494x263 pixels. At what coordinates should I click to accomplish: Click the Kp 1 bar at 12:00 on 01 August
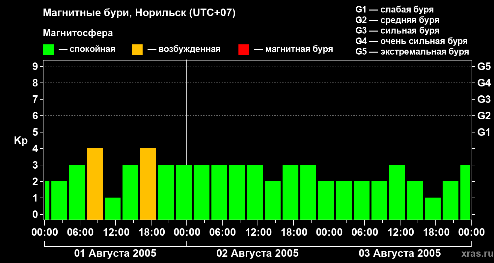113,208
